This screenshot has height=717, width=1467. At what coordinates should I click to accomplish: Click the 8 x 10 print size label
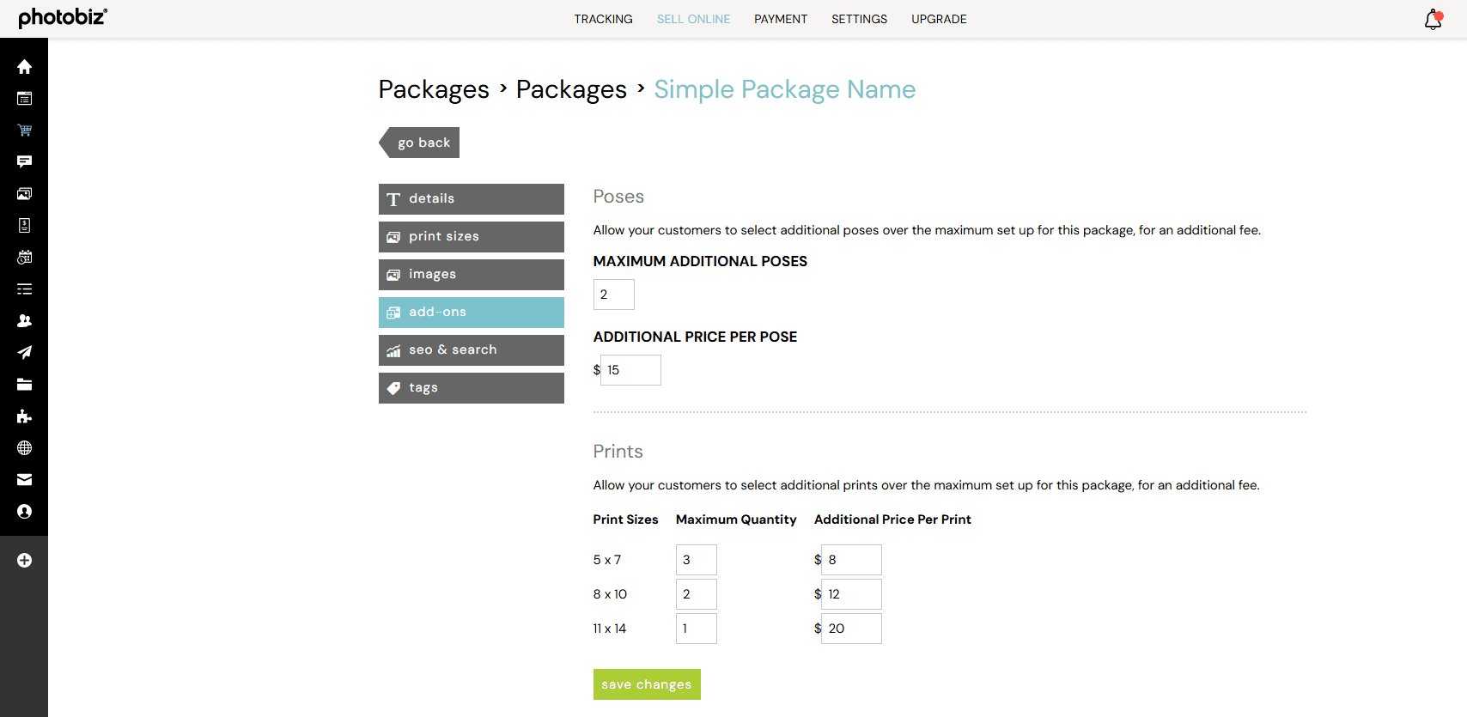click(610, 594)
